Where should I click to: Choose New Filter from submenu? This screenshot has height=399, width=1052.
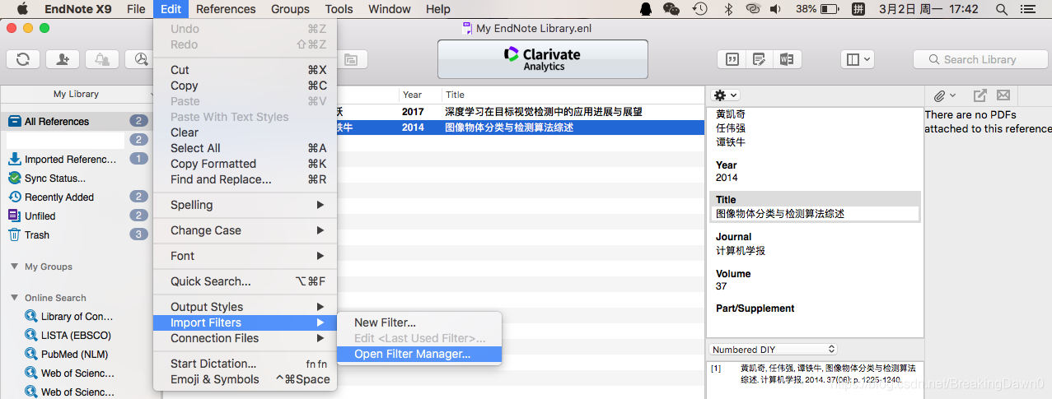click(x=419, y=322)
